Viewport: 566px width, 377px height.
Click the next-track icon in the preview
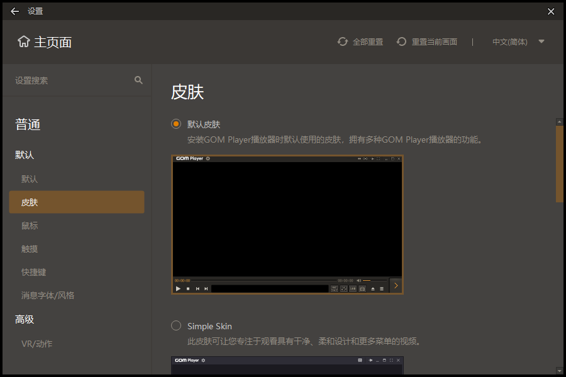click(x=206, y=288)
